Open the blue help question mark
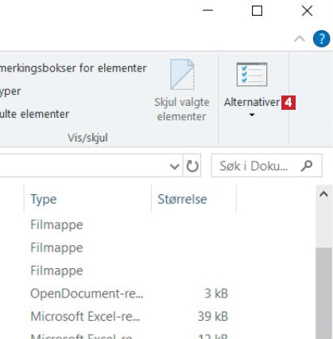Image resolution: width=333 pixels, height=339 pixels. point(321,39)
